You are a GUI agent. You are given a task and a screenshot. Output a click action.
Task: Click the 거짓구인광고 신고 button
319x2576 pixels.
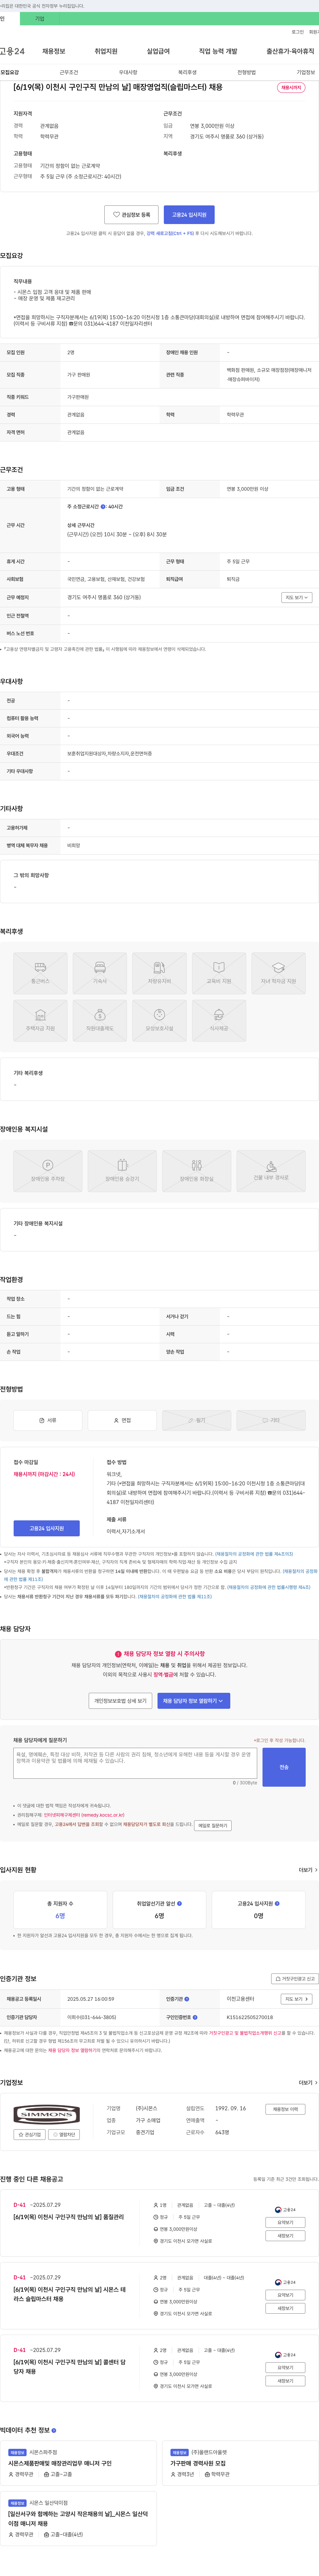tap(295, 1979)
